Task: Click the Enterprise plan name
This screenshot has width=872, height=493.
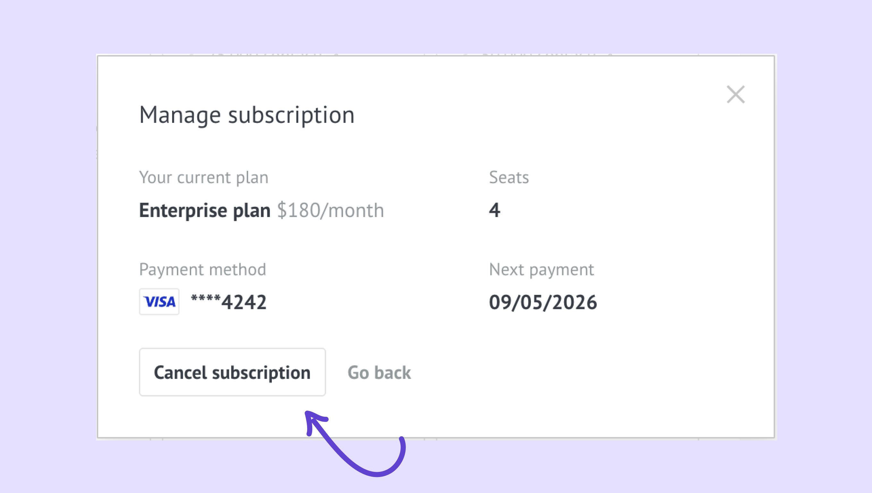Action: coord(205,210)
